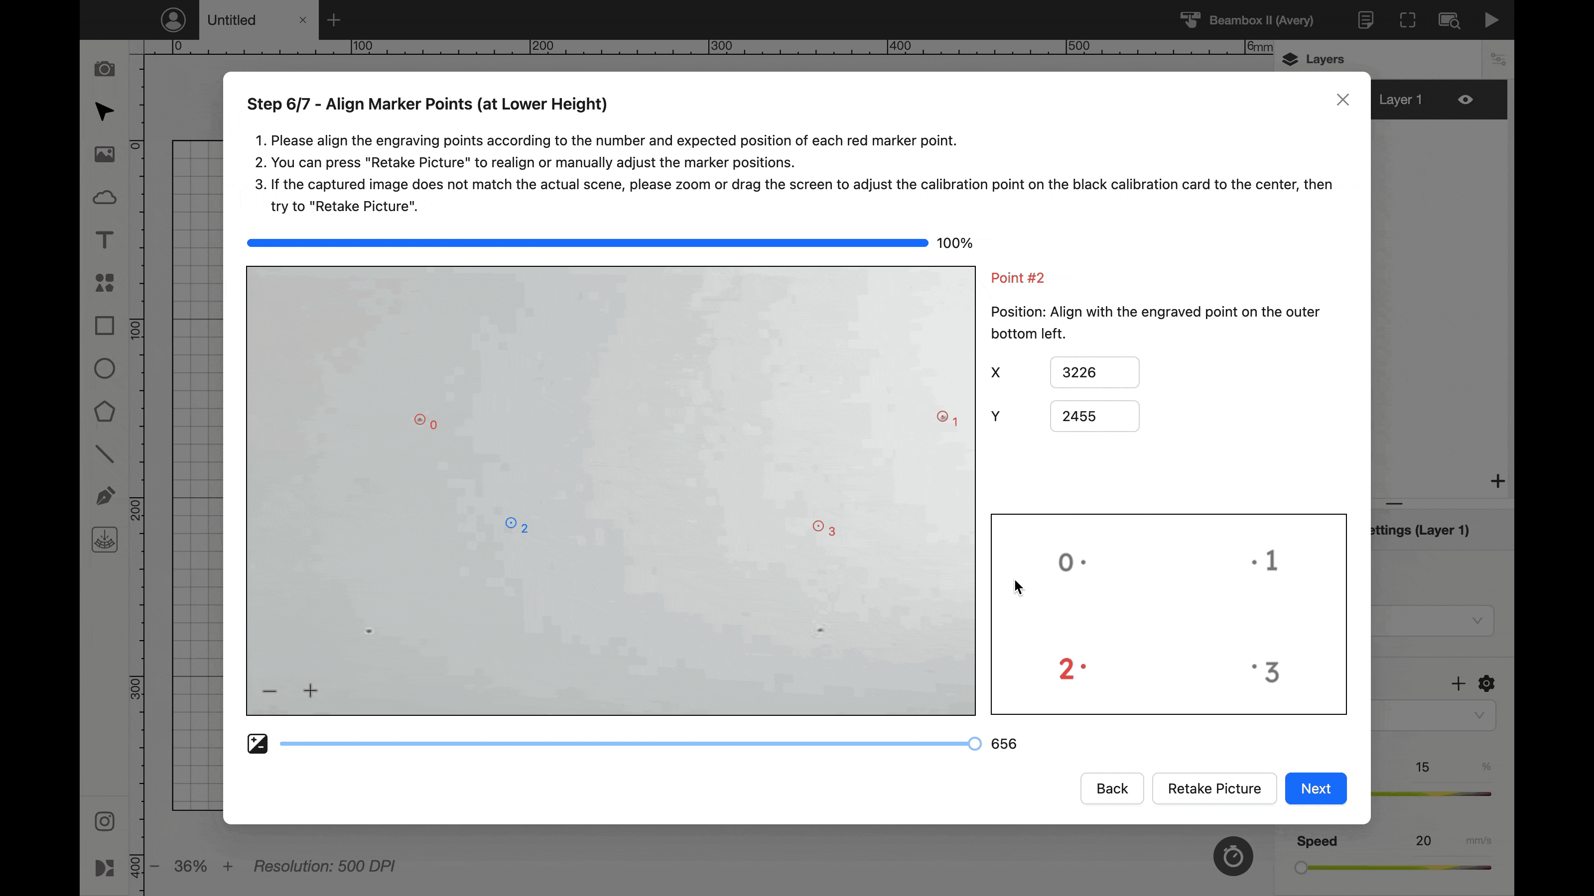
Task: Open a new tab with plus
Action: [334, 20]
